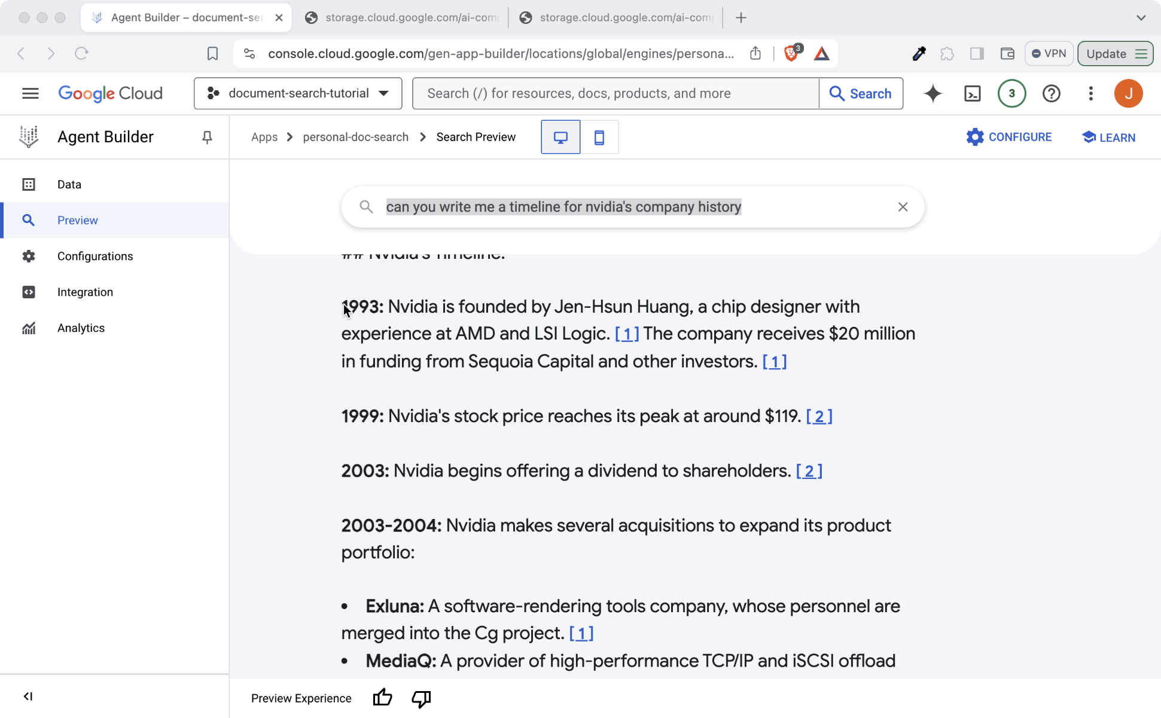The height and width of the screenshot is (718, 1161).
Task: Activate Cloud Shell terminal icon
Action: tap(972, 93)
